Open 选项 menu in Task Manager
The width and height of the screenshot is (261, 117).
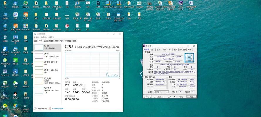pos(44,37)
